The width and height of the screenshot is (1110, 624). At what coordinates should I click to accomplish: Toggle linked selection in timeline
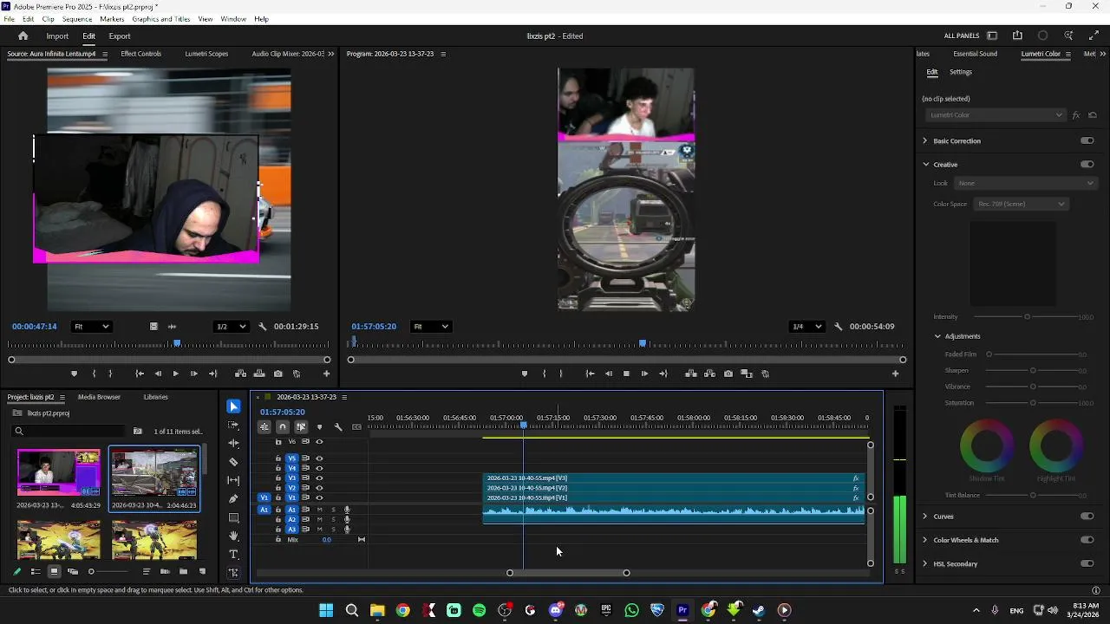(301, 427)
